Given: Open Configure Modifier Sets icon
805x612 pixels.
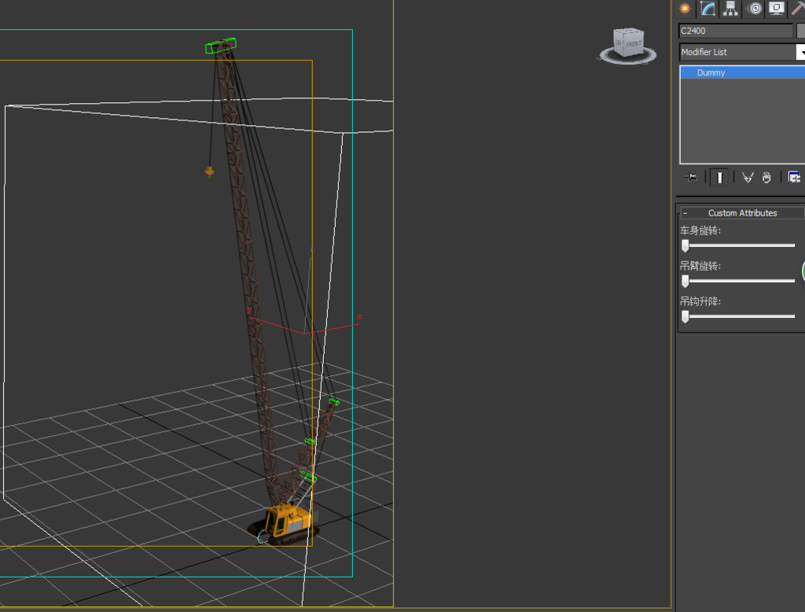Looking at the screenshot, I should (794, 178).
